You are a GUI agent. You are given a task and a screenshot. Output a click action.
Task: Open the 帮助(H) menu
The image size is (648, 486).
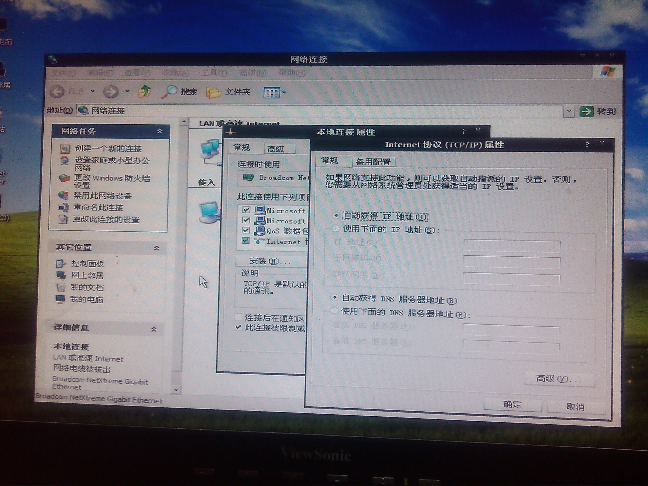click(x=292, y=73)
